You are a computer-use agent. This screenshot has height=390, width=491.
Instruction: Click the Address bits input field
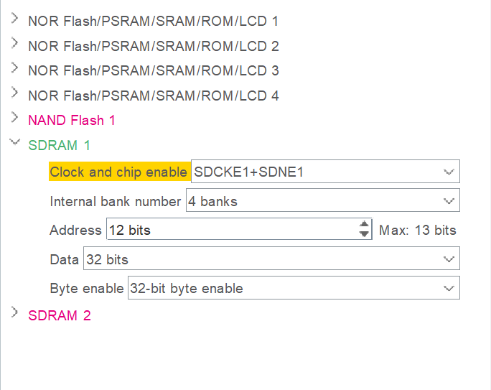231,230
